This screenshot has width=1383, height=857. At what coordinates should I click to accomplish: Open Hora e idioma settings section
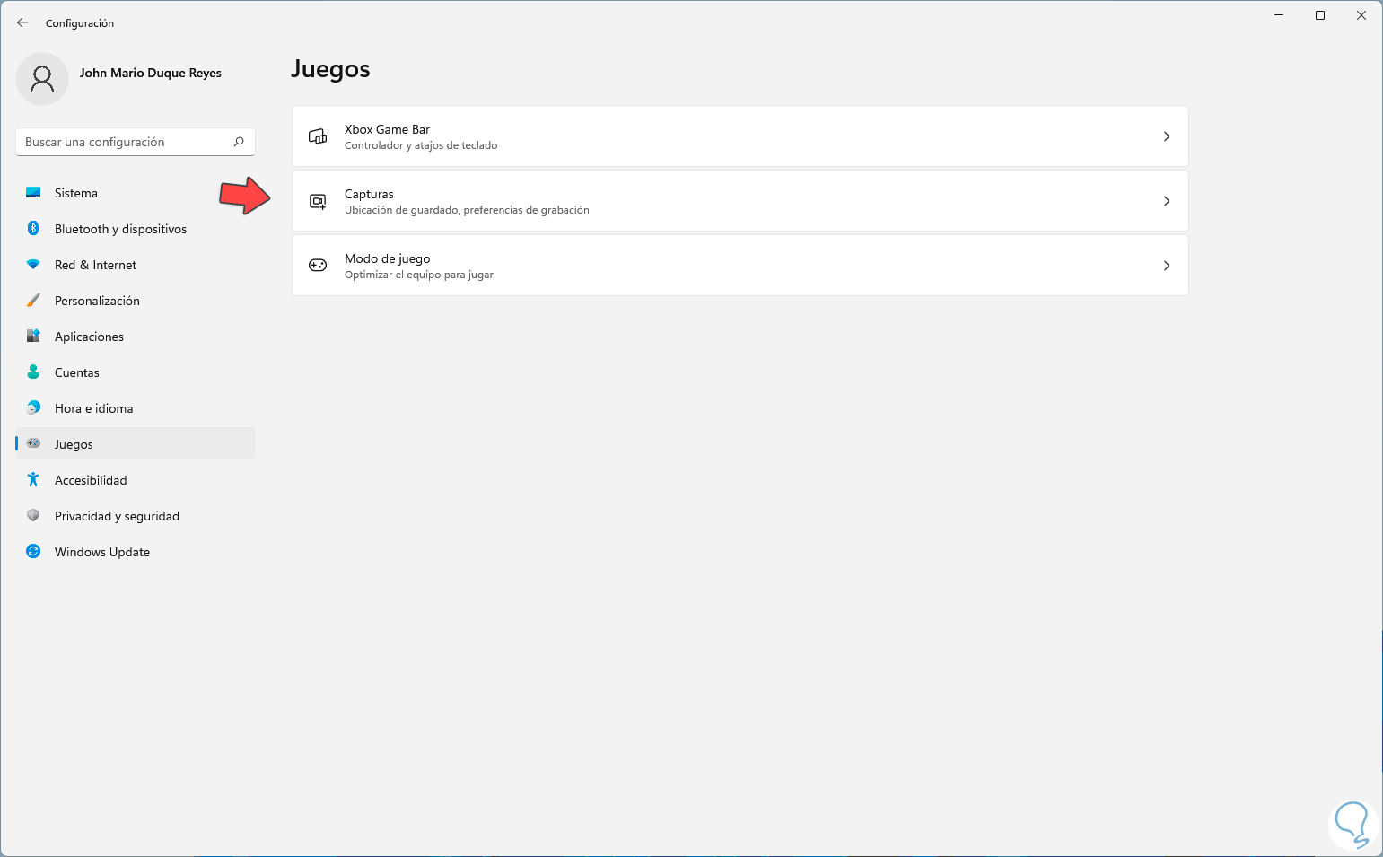[93, 408]
